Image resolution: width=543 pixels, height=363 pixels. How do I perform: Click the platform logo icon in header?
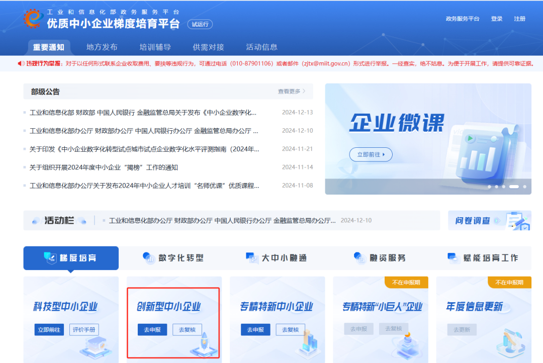(x=33, y=19)
